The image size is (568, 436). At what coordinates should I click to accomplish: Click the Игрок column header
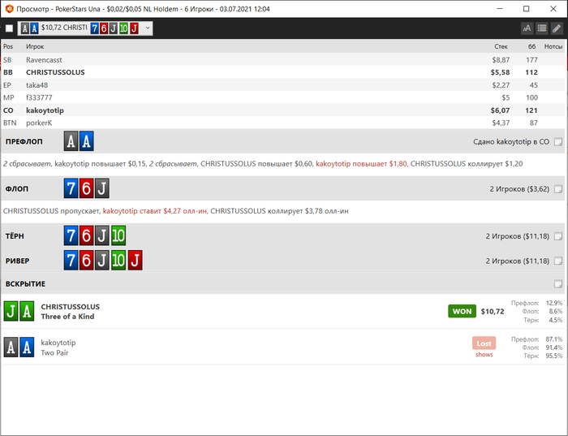pos(35,46)
